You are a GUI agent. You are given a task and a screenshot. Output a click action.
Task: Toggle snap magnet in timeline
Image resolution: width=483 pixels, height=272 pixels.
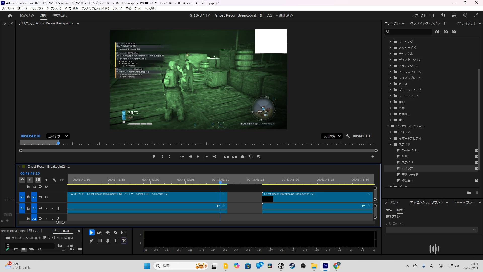(x=30, y=180)
